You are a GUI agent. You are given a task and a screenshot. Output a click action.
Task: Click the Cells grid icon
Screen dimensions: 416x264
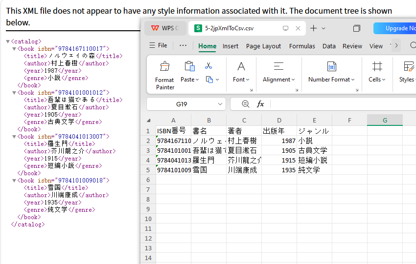377,66
